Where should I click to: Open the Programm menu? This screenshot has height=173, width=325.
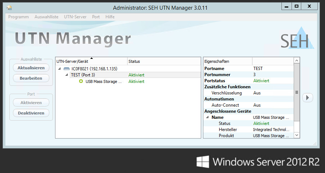tap(18, 17)
